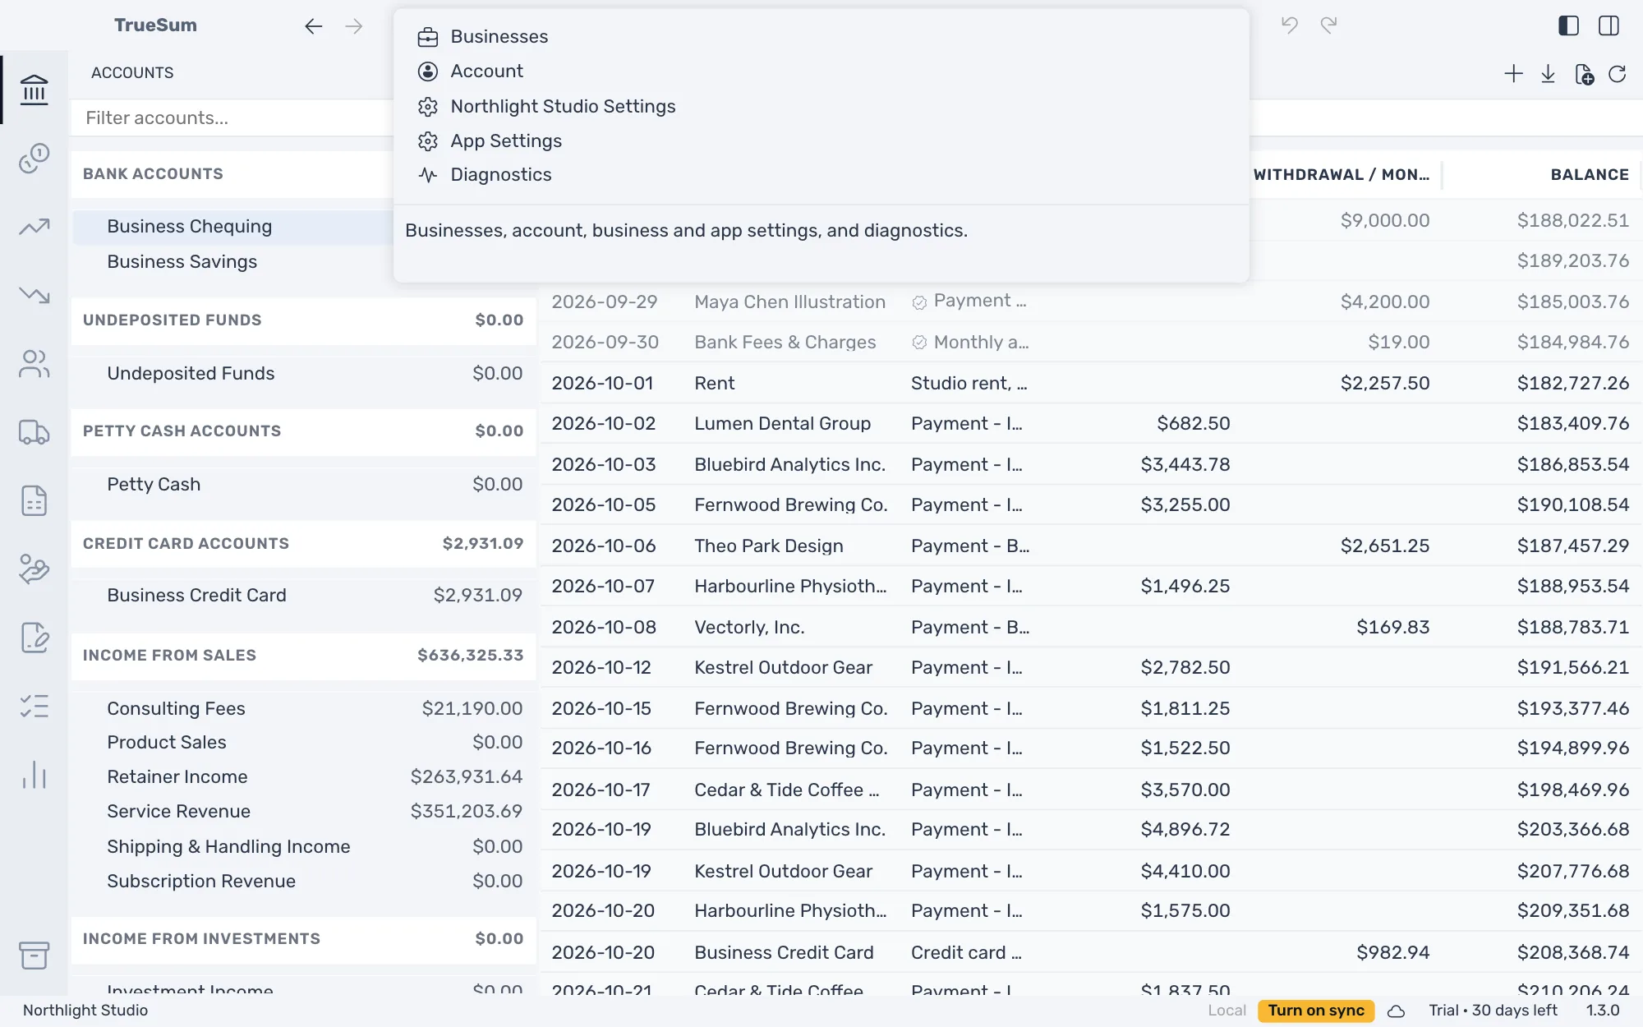The width and height of the screenshot is (1643, 1027).
Task: Collapse the Bank Accounts group header
Action: 233,174
